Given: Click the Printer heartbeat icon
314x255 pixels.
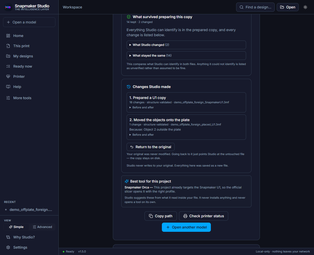Looking at the screenshot, I should [x=8, y=76].
